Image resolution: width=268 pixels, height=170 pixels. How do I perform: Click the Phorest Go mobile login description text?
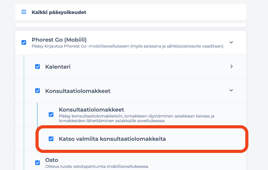click(x=128, y=46)
